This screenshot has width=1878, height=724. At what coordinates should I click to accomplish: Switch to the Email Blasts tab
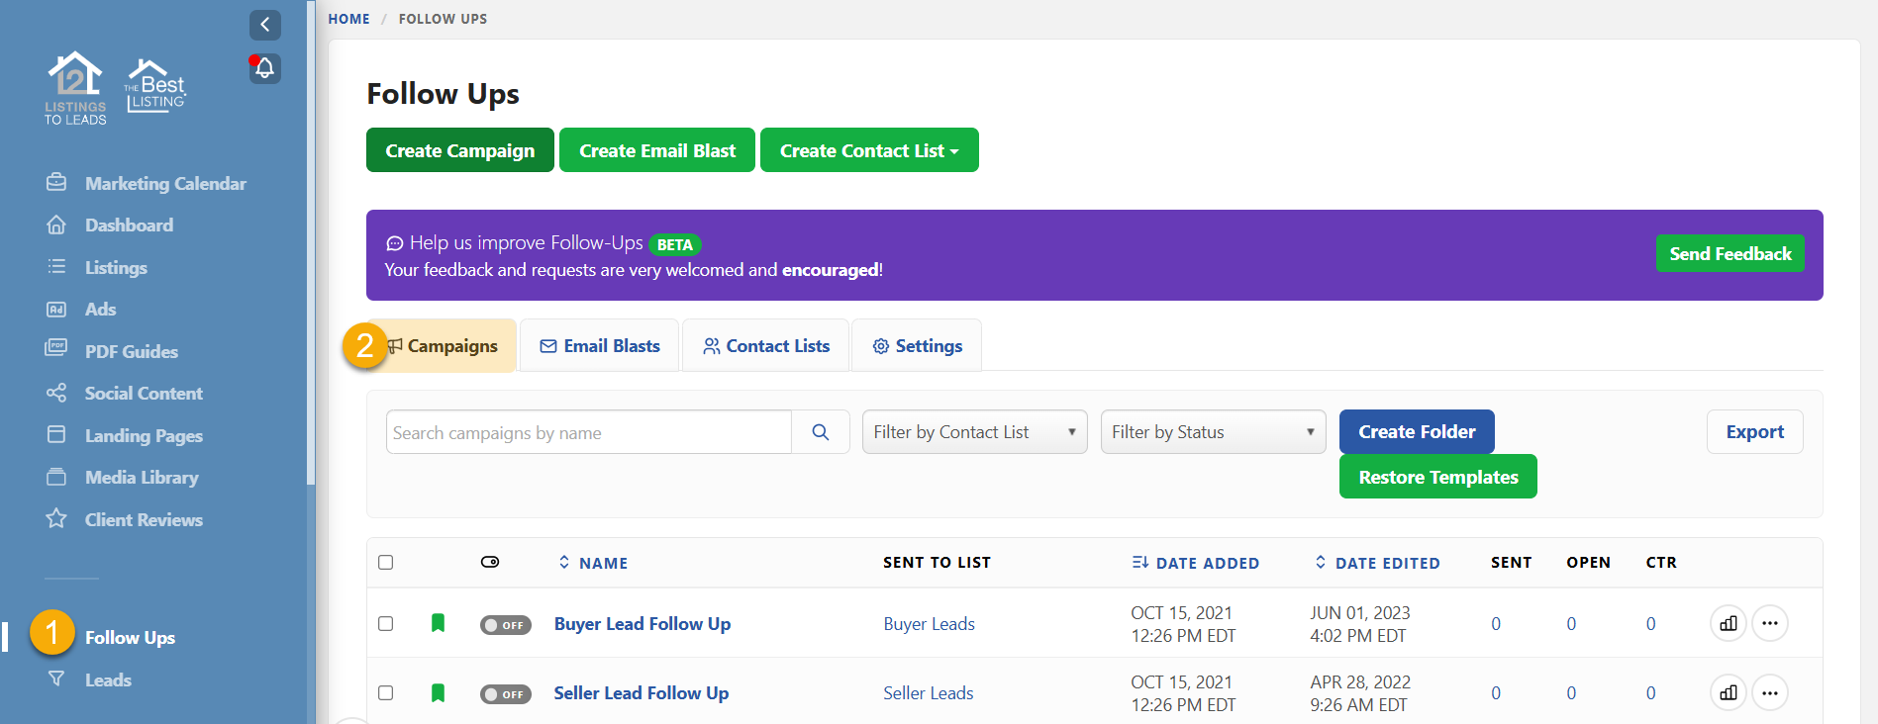(600, 346)
